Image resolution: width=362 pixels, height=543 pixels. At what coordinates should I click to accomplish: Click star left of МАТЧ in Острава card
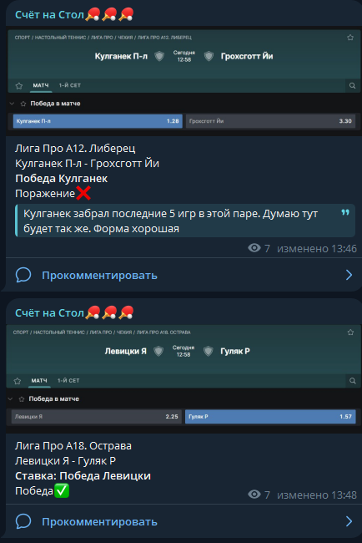(18, 381)
